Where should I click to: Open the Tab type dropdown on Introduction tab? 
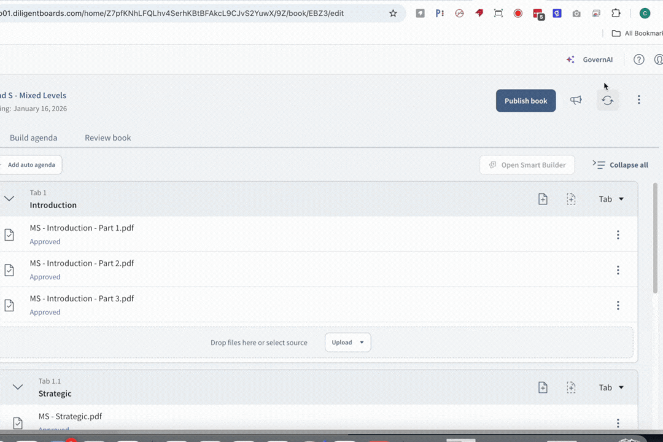tap(611, 199)
